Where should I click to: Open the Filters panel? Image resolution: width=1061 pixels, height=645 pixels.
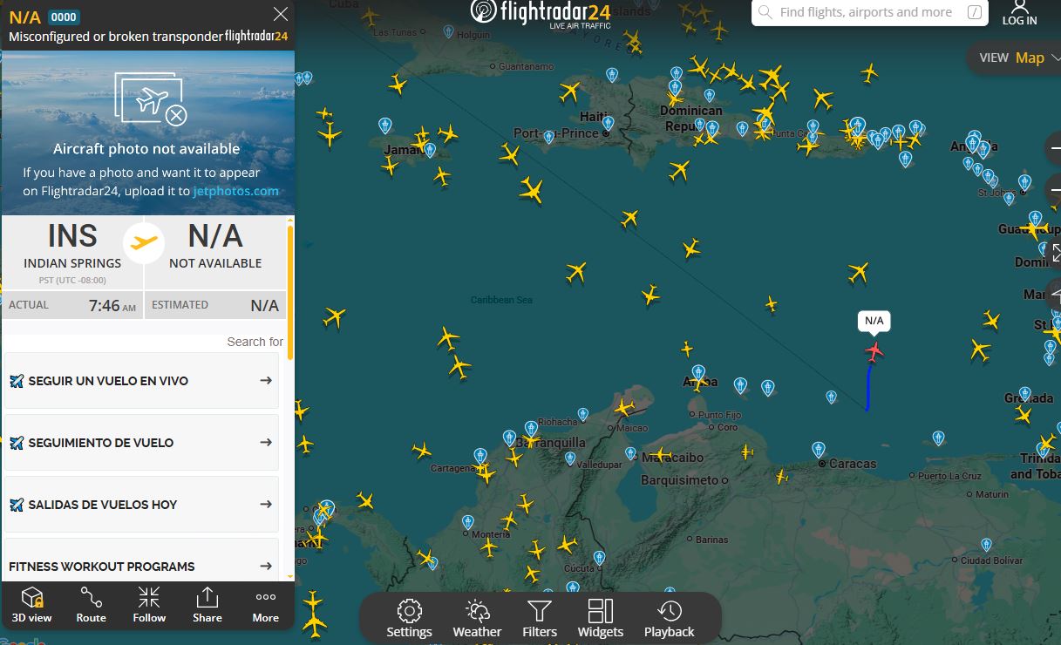coord(540,619)
